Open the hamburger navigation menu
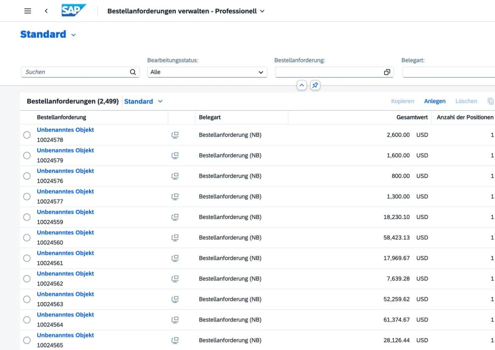The width and height of the screenshot is (495, 350). point(28,11)
